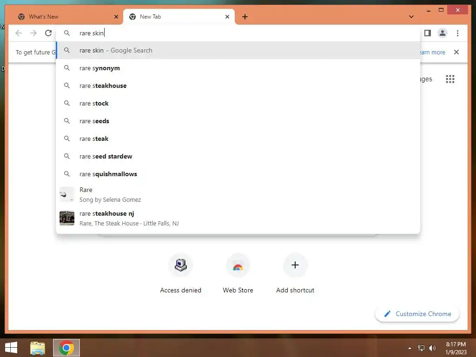This screenshot has height=357, width=476.
Task: Open the 'Access denied' shortcut
Action: point(181,273)
